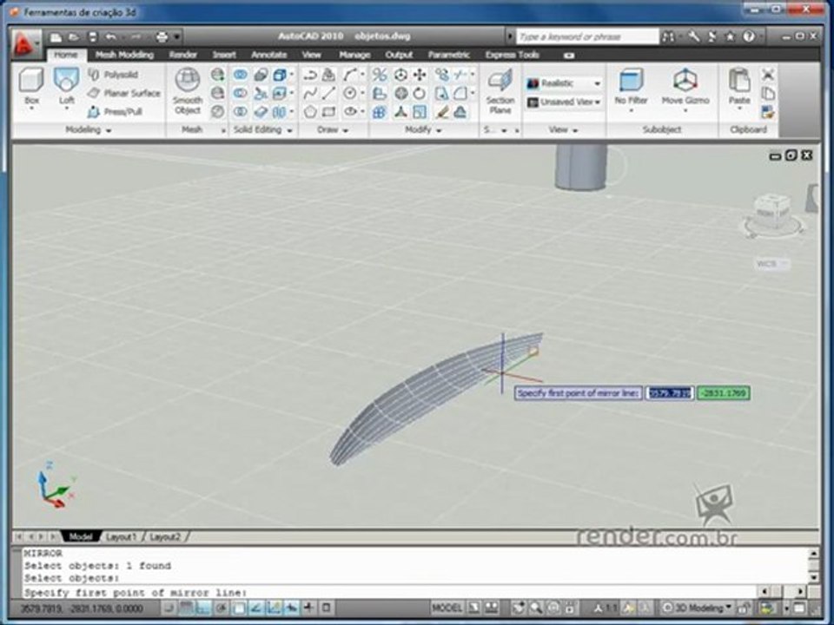
Task: Open the Realistic visual style dropdown
Action: coord(564,83)
